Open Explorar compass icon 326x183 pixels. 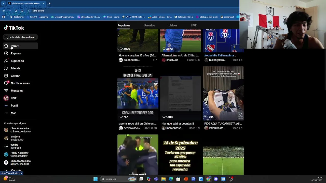coord(6,53)
